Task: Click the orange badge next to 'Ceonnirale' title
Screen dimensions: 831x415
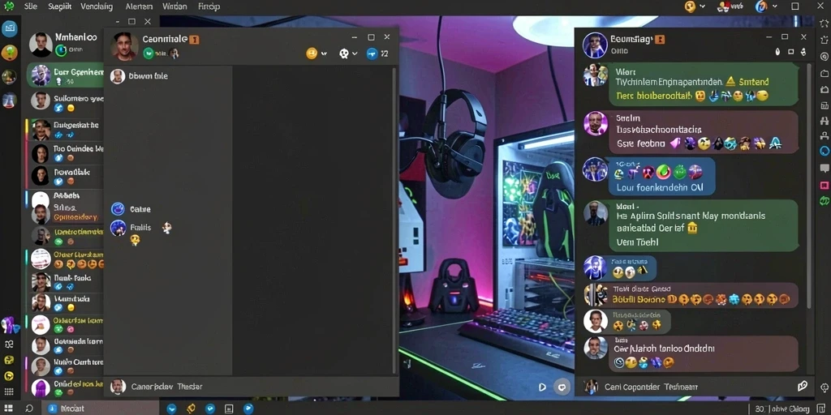Action: click(194, 39)
